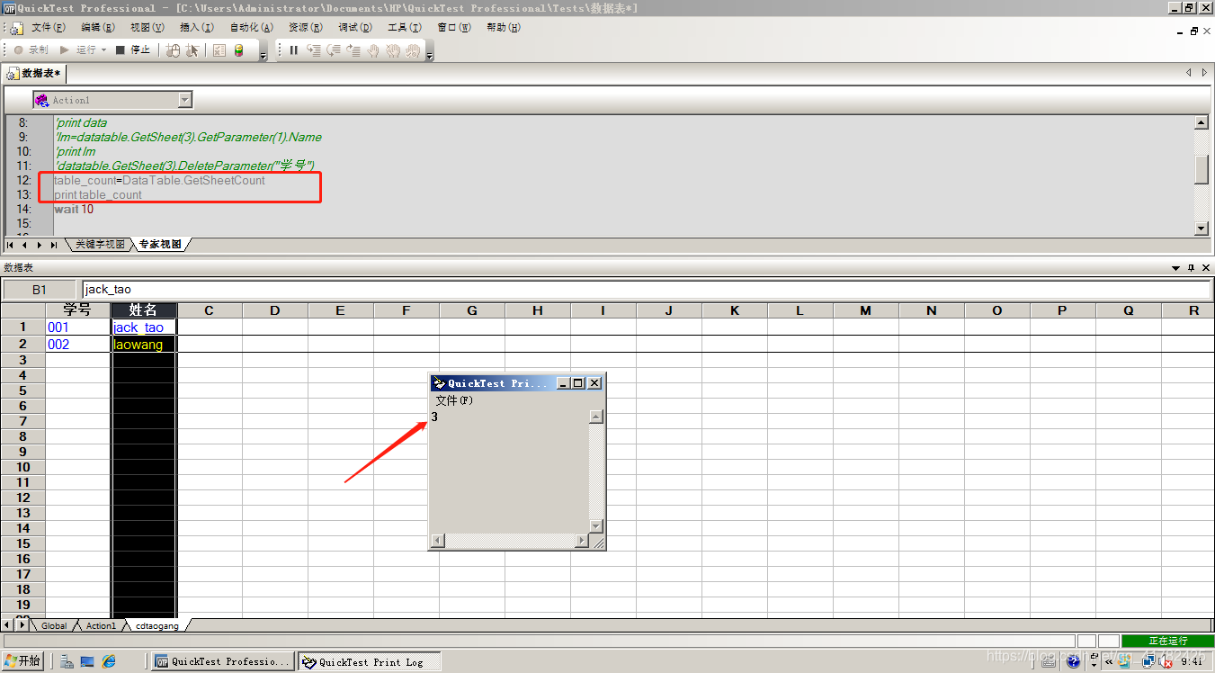This screenshot has width=1215, height=673.
Task: Click the B1 cell reference box
Action: (x=40, y=290)
